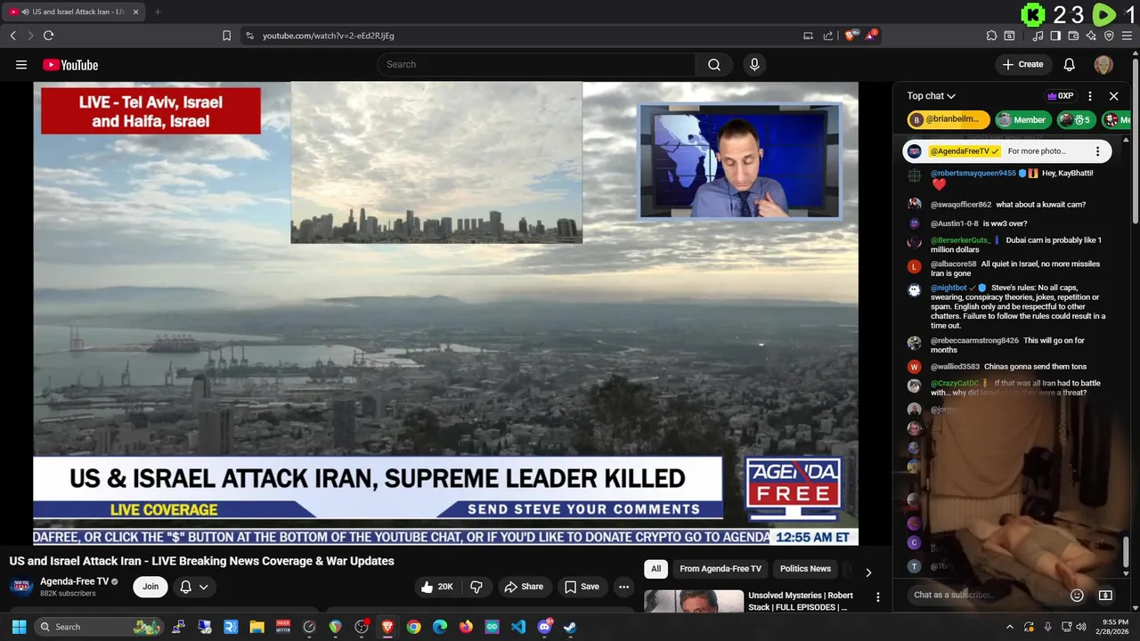Open Brave Rewards triangle icon
Screen dimensions: 1140x641
pyautogui.click(x=871, y=36)
